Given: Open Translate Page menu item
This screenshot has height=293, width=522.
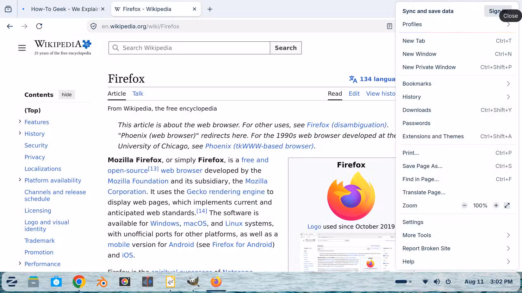Looking at the screenshot, I should 457,193.
